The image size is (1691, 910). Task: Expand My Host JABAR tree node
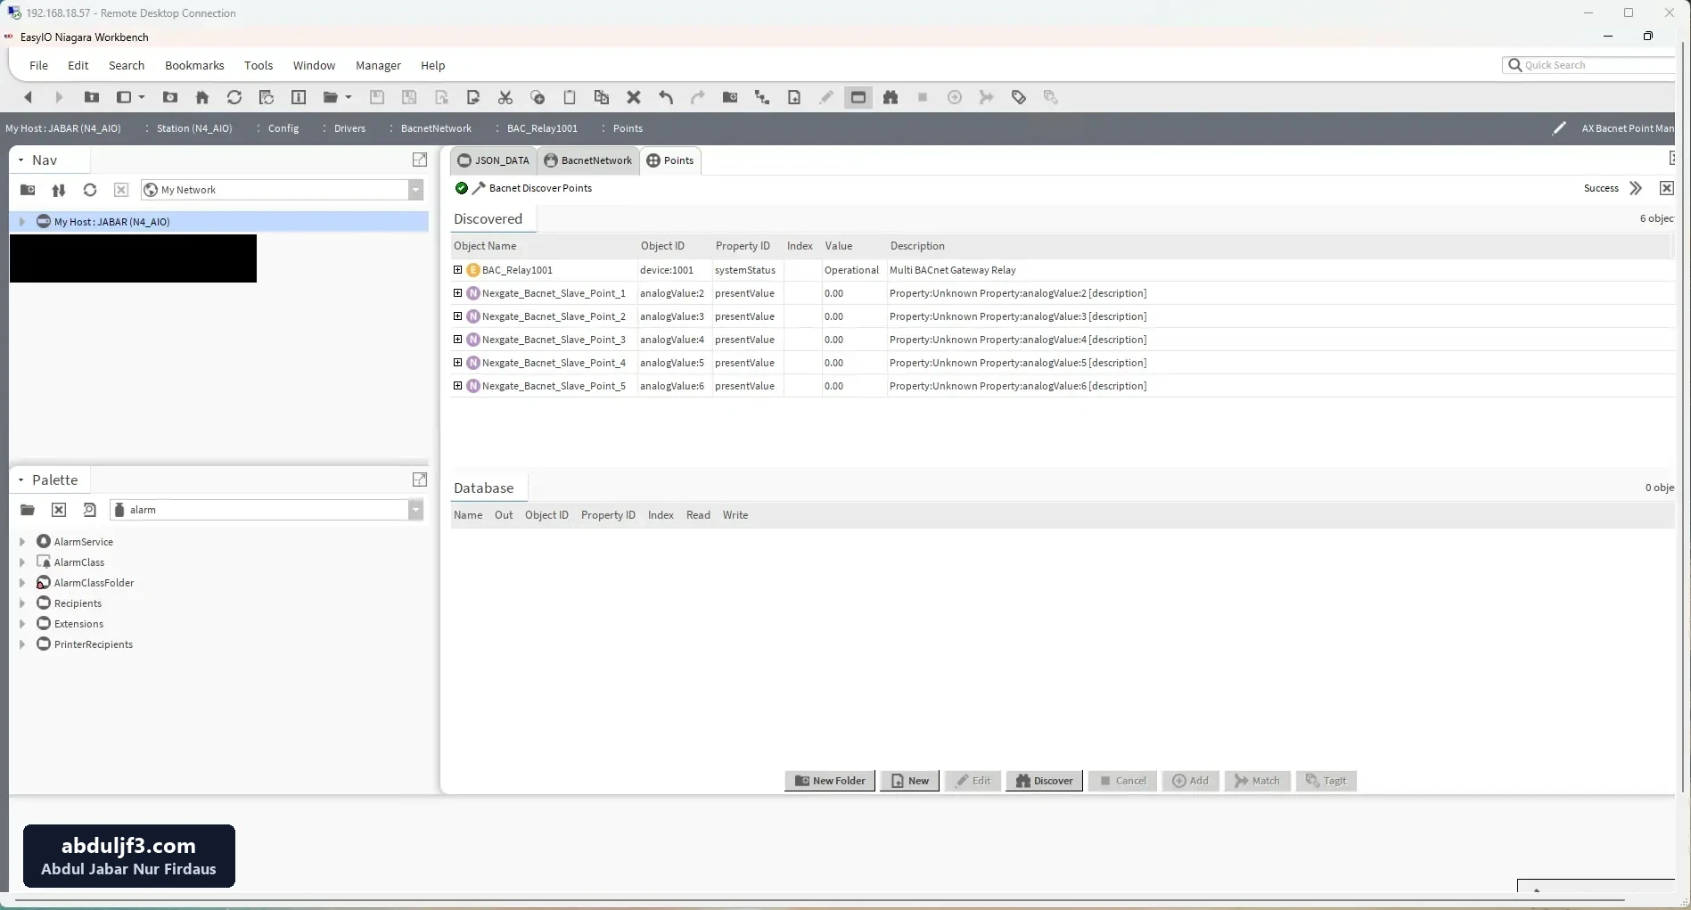[x=22, y=222]
